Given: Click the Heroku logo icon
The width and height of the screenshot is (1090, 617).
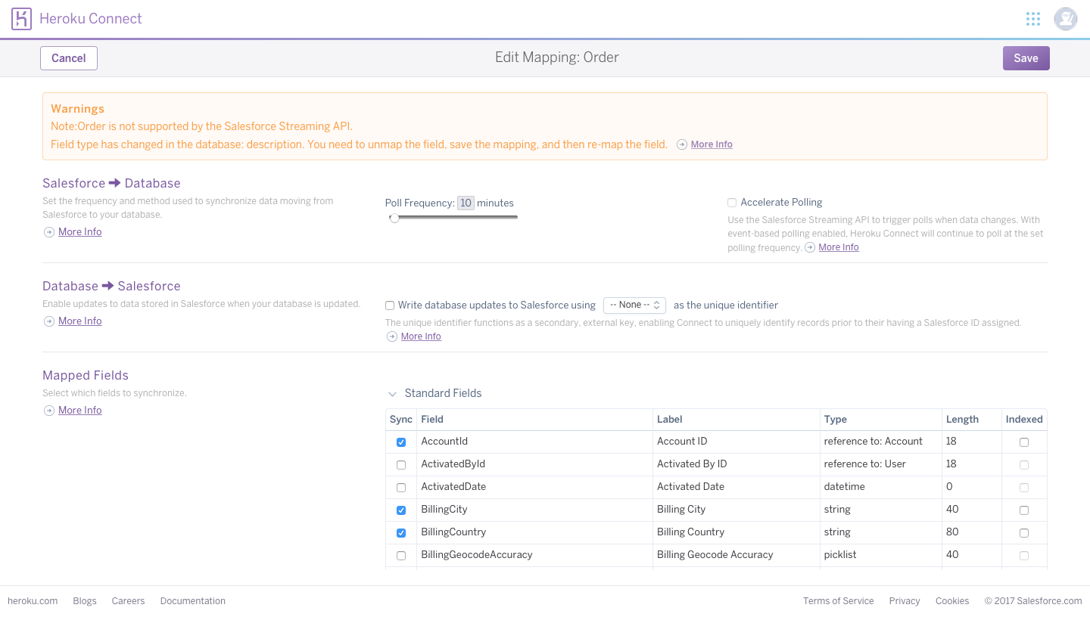Looking at the screenshot, I should pos(21,19).
